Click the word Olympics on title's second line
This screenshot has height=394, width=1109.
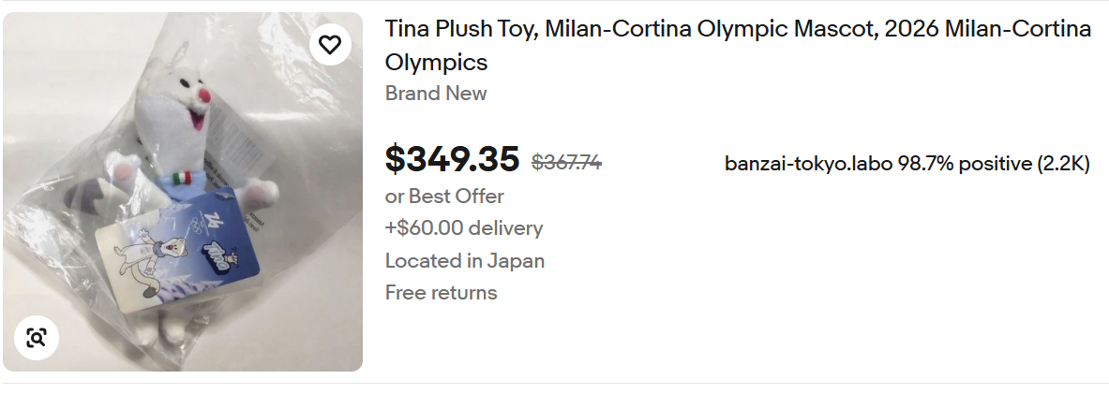(x=436, y=63)
